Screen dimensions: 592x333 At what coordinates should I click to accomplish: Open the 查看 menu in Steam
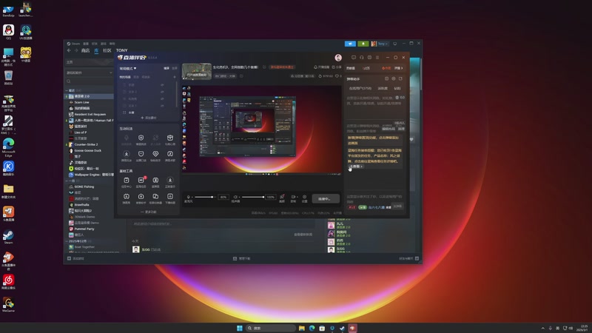coord(86,44)
